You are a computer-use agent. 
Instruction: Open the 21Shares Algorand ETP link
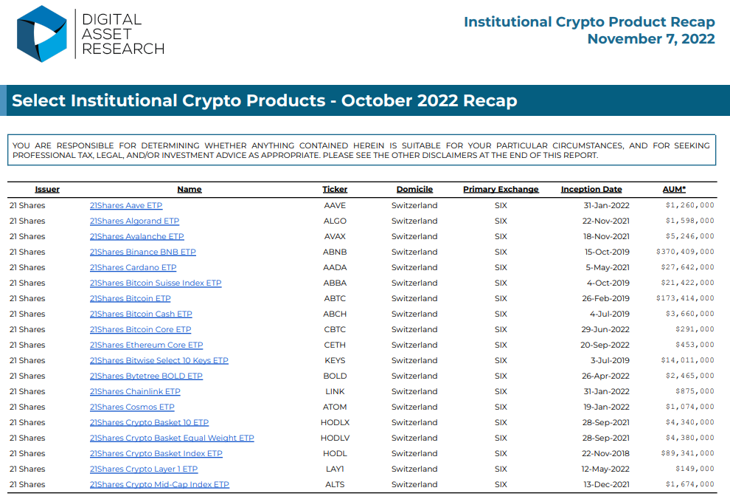pos(134,221)
